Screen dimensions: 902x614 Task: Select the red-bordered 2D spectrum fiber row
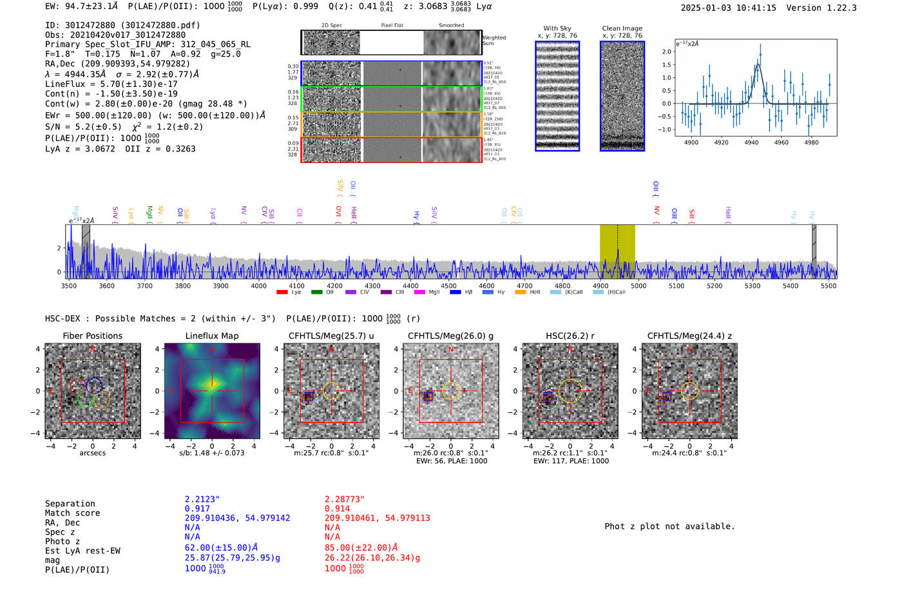392,149
